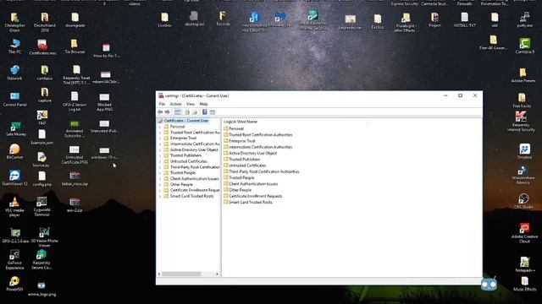Select the VLC media player desktop icon
542x304 pixels.
click(14, 207)
